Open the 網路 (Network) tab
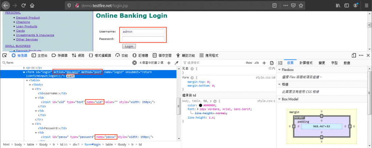The image size is (372, 148). click(78, 55)
